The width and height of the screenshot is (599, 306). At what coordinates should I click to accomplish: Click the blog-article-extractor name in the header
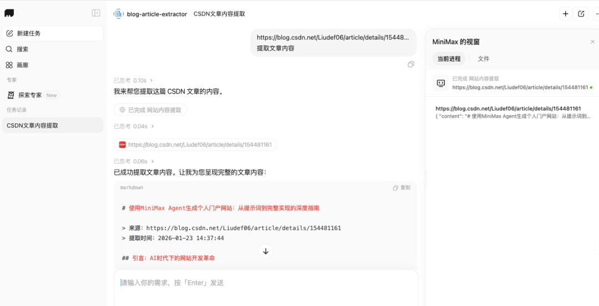point(157,14)
